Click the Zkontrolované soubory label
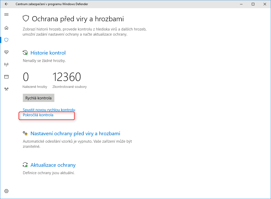The width and height of the screenshot is (271, 199). tap(70, 87)
